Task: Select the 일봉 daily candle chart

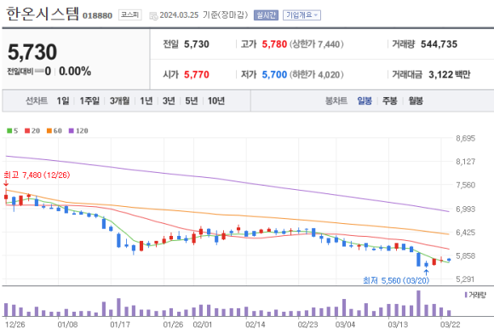Action: click(365, 100)
